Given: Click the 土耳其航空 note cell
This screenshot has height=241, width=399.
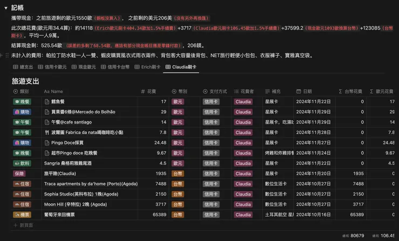Looking at the screenshot, I should pos(279,215).
